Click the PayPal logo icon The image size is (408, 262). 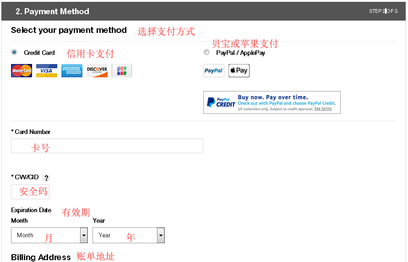pyautogui.click(x=214, y=71)
